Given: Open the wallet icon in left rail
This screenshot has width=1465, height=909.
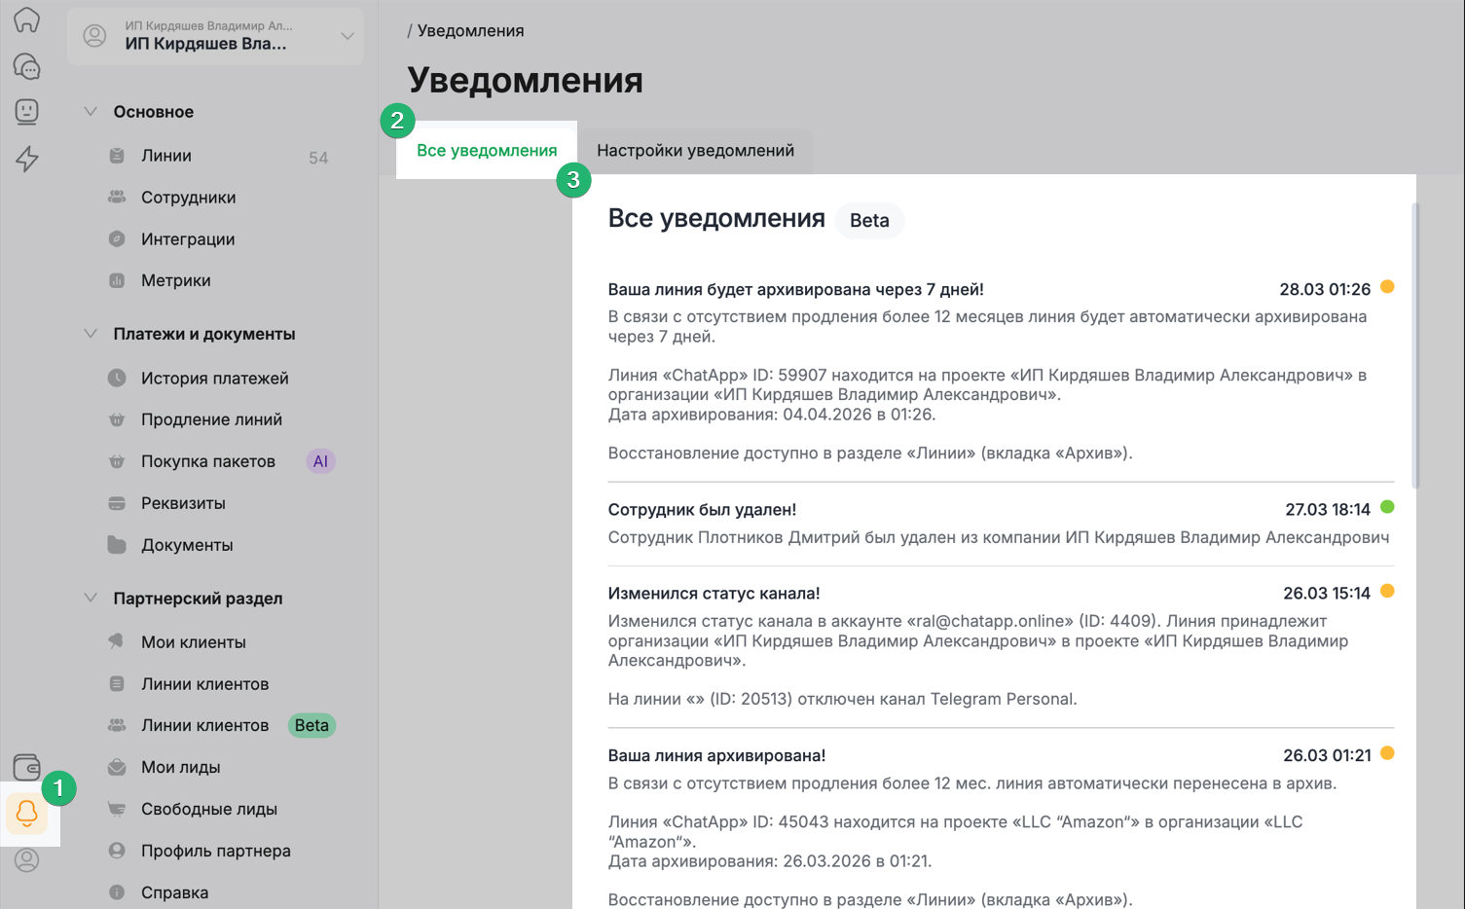Looking at the screenshot, I should click(27, 767).
